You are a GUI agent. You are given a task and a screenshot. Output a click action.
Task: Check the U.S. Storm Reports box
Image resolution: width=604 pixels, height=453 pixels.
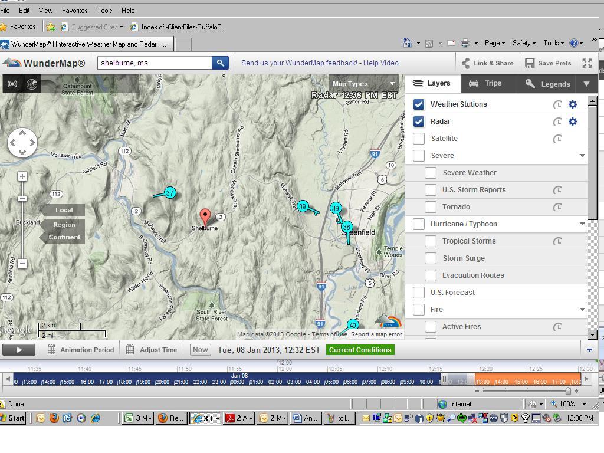pyautogui.click(x=431, y=190)
